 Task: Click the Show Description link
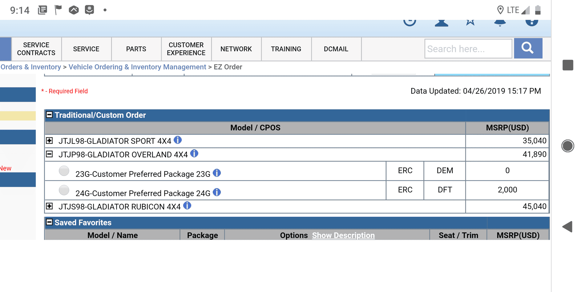(x=343, y=235)
